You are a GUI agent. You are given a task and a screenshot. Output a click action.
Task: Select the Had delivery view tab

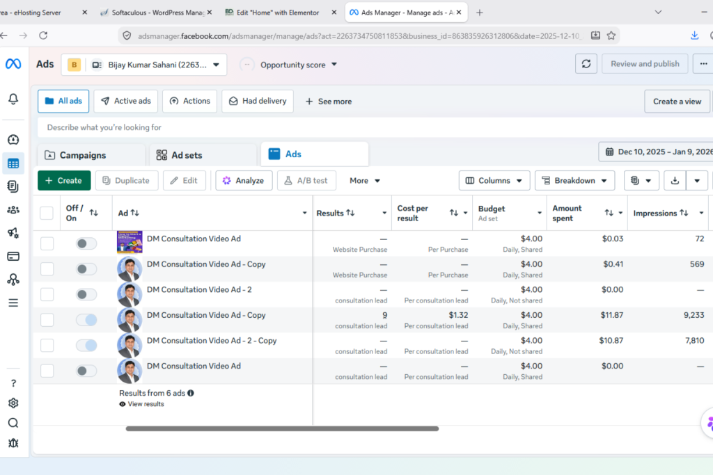[258, 101]
